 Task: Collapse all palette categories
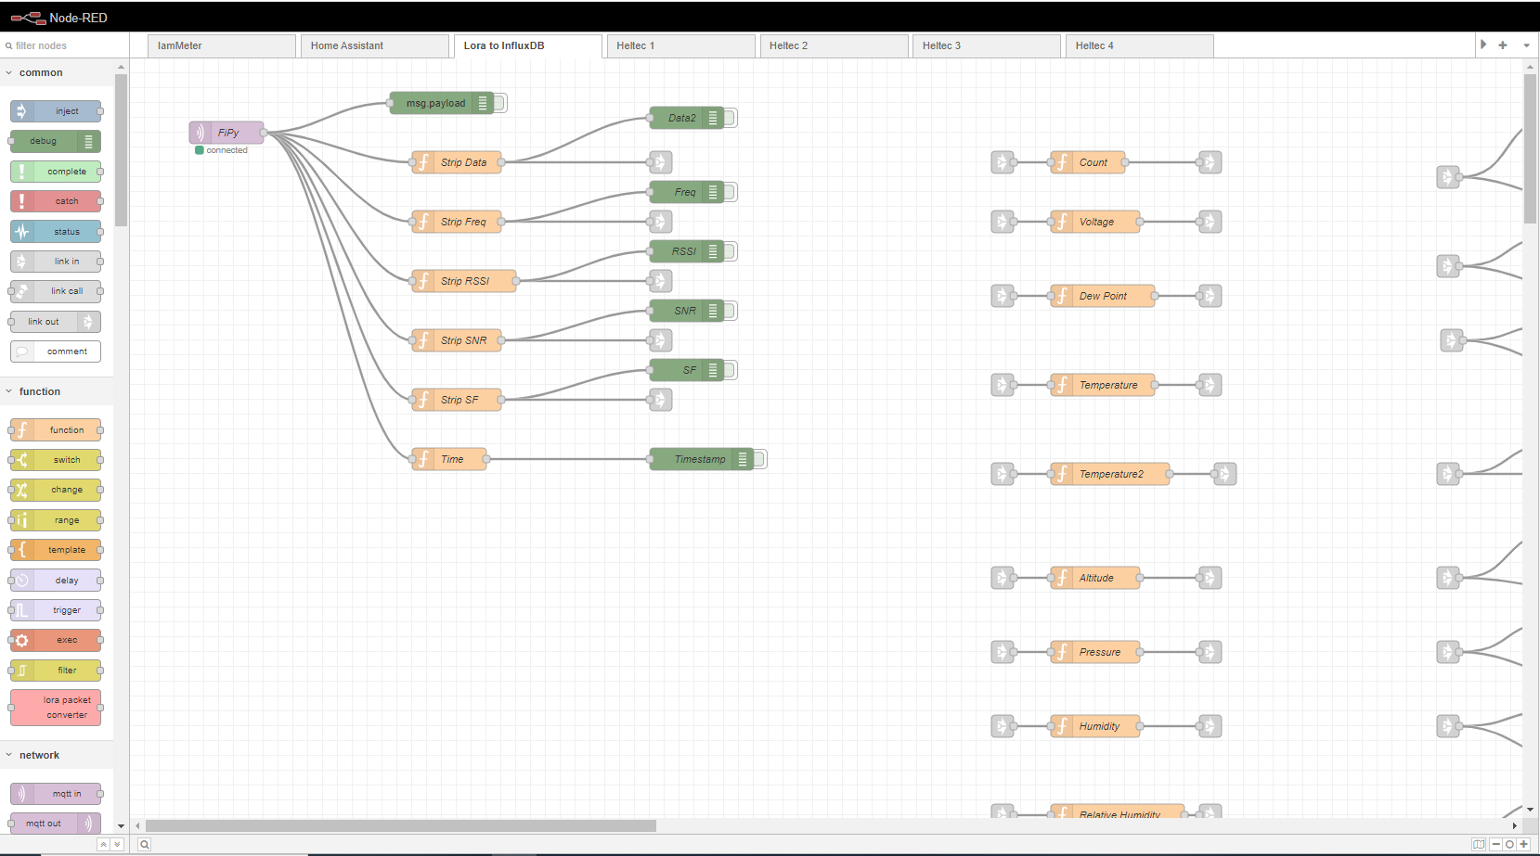[103, 844]
